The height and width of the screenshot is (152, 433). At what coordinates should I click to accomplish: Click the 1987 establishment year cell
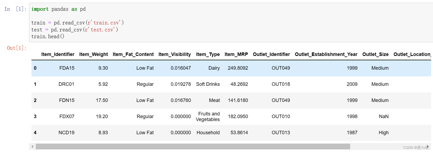(352, 133)
